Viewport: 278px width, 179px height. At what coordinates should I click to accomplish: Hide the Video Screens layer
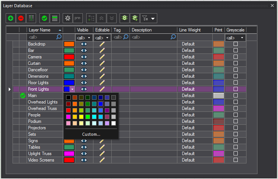tap(84, 160)
